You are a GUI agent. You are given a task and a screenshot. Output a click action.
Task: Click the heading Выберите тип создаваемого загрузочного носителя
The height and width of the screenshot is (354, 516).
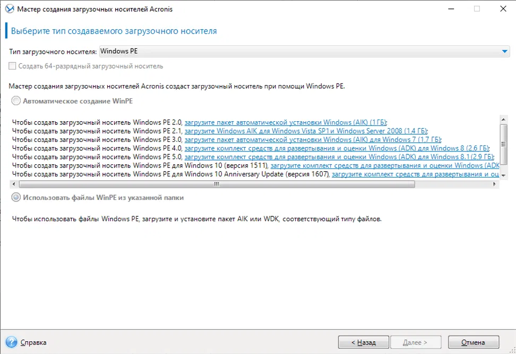click(x=114, y=31)
